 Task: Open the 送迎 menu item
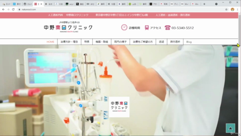[x=162, y=42]
